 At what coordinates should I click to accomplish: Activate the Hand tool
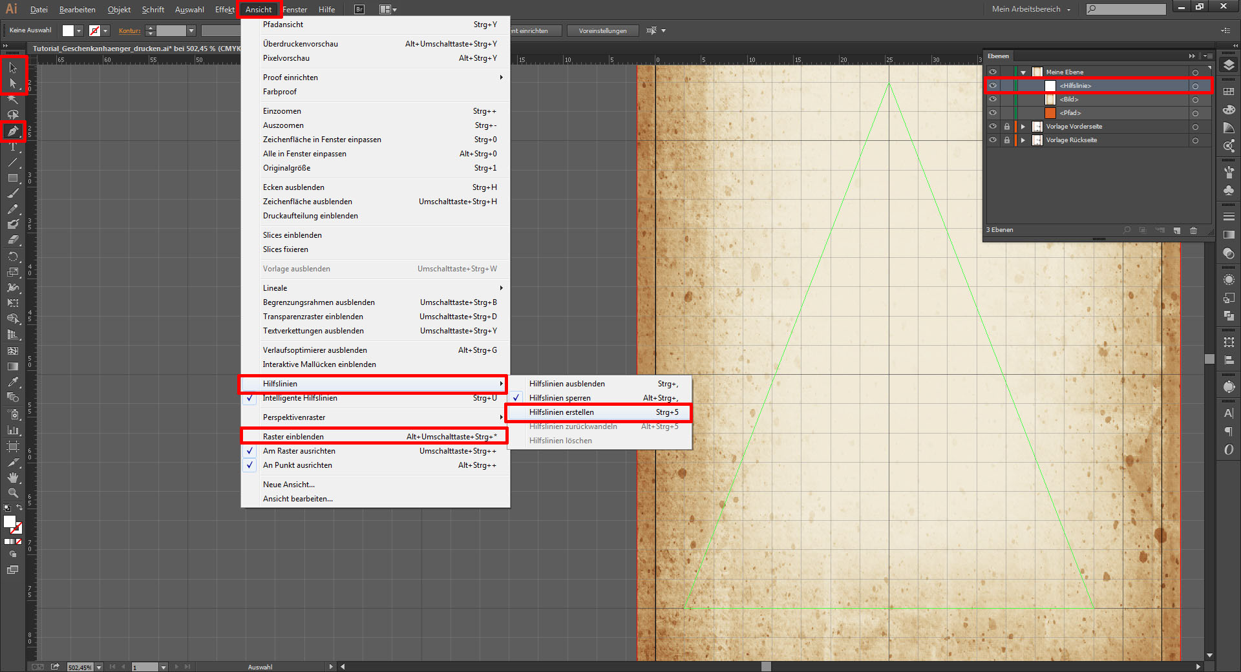pyautogui.click(x=12, y=478)
